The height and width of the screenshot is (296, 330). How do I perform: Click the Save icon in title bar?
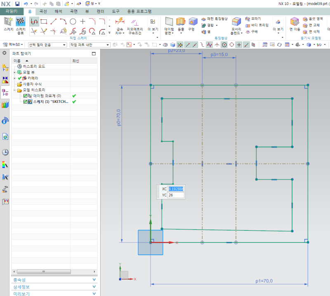[17, 4]
